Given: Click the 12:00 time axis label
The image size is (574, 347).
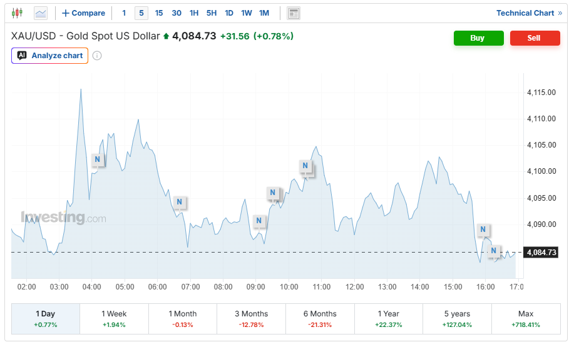Looking at the screenshot, I should pos(354,287).
